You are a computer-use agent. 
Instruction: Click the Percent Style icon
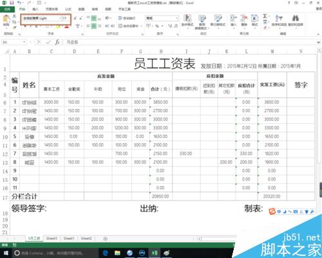[157, 26]
